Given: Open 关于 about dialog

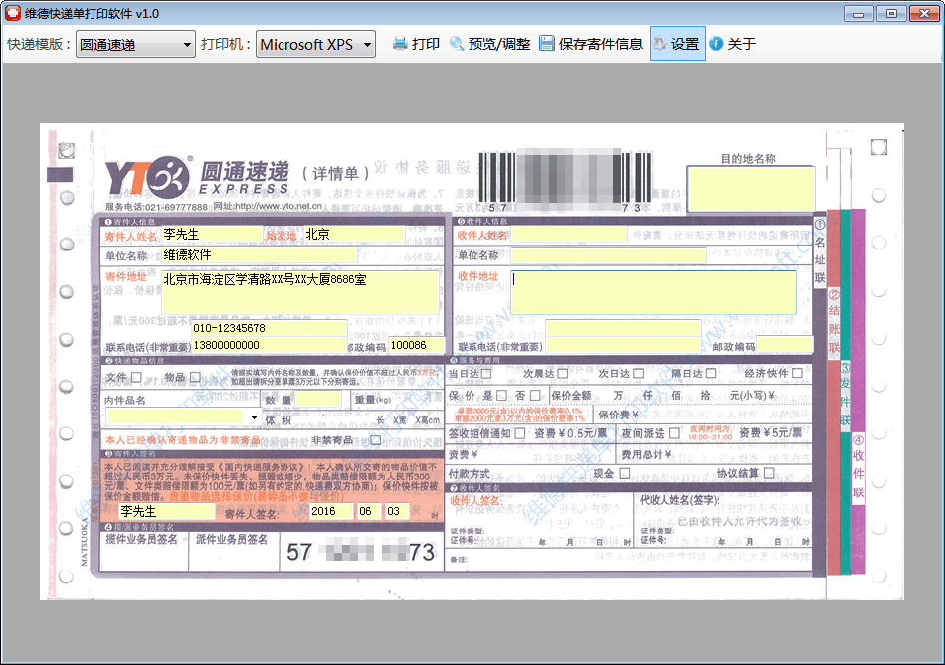Looking at the screenshot, I should [733, 44].
